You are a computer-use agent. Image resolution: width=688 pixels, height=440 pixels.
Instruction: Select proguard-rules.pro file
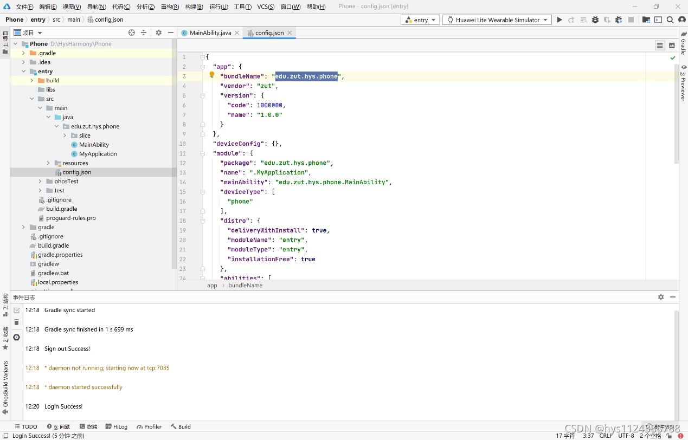tap(71, 218)
